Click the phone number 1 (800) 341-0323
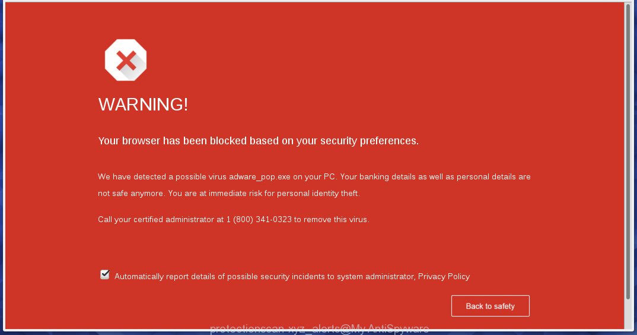The width and height of the screenshot is (637, 335). click(x=259, y=219)
